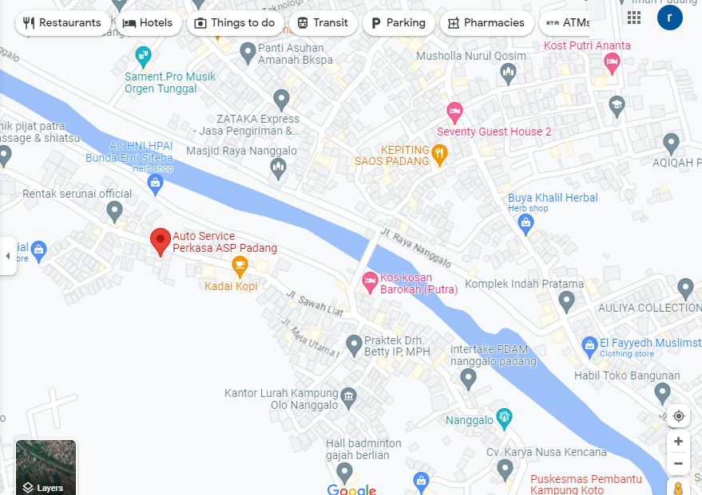Image resolution: width=702 pixels, height=495 pixels.
Task: Expand the collapsed side panel arrow
Action: coord(8,256)
